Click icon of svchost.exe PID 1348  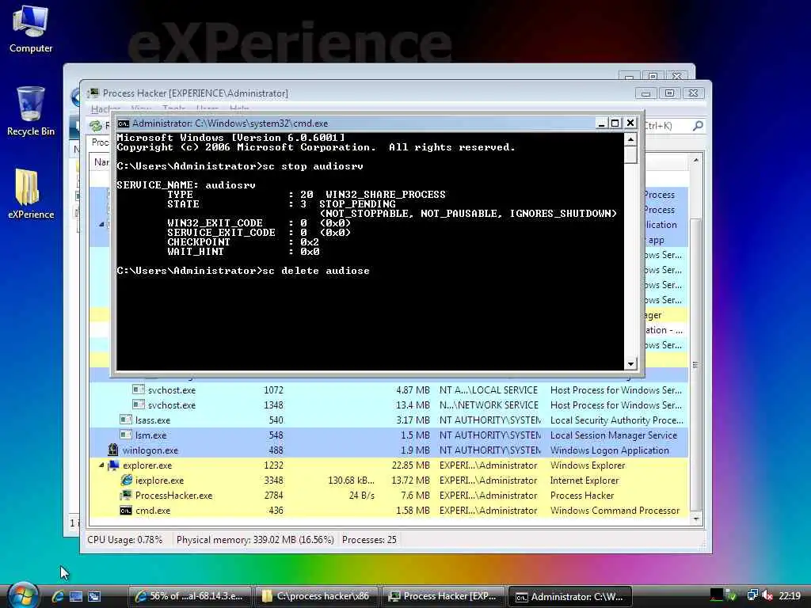pos(138,405)
